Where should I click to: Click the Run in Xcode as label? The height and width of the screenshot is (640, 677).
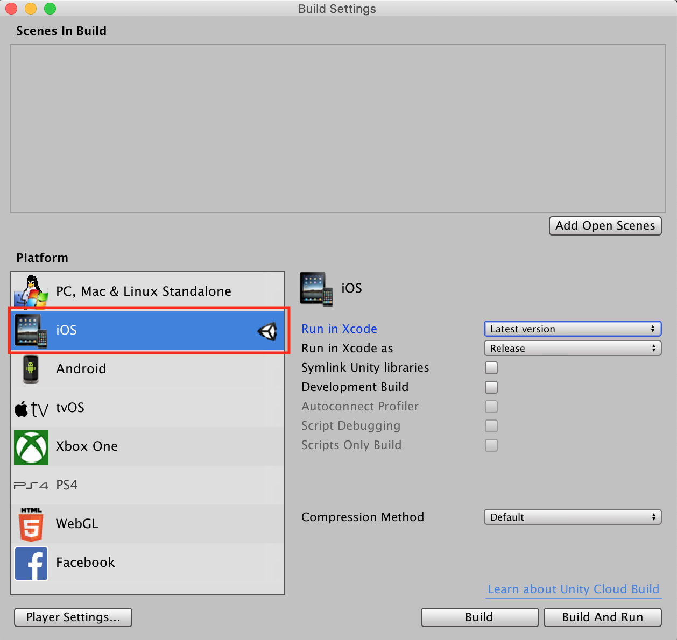coord(347,349)
